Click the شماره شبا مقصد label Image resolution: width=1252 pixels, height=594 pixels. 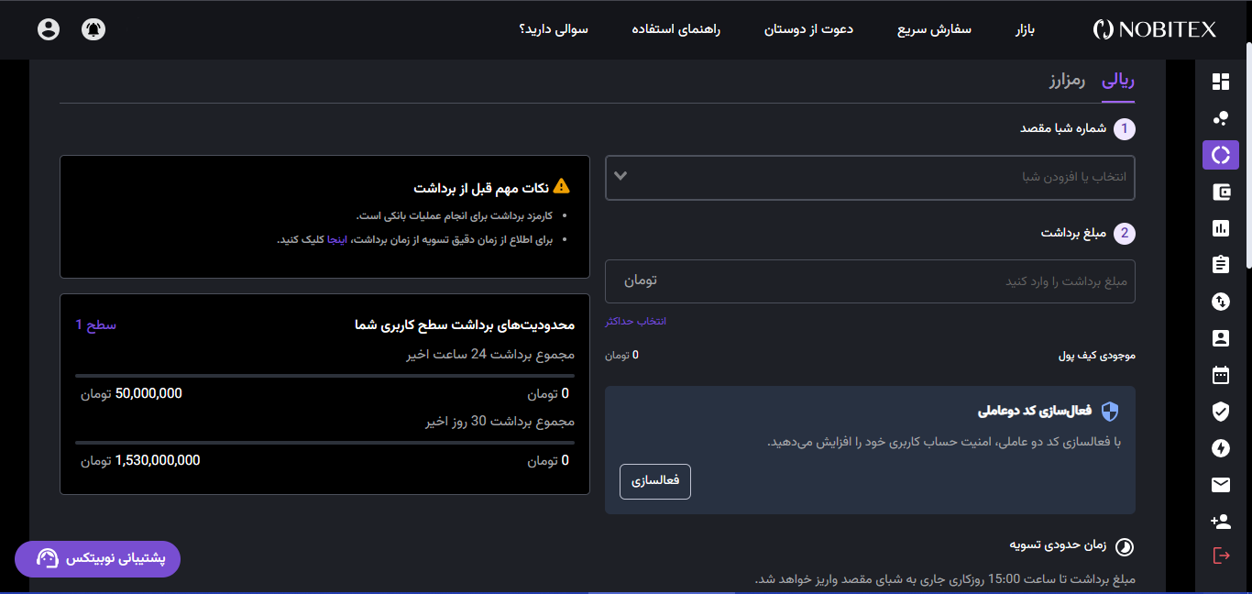pos(1063,127)
